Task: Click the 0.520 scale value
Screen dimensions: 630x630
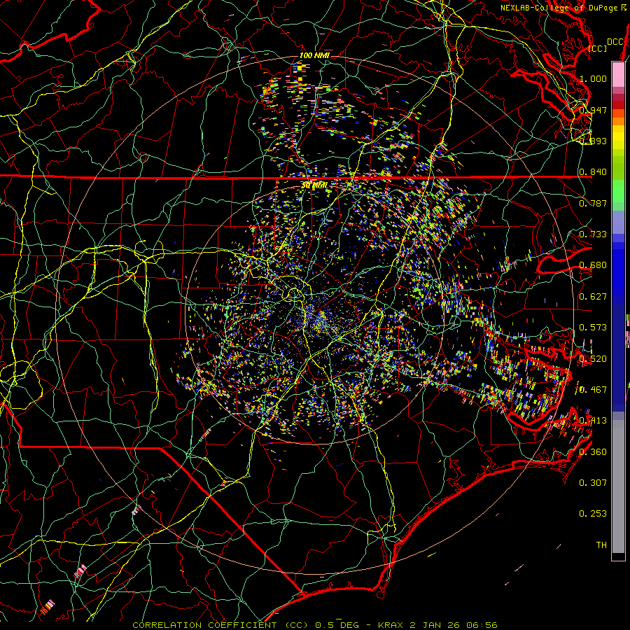Action: 593,358
